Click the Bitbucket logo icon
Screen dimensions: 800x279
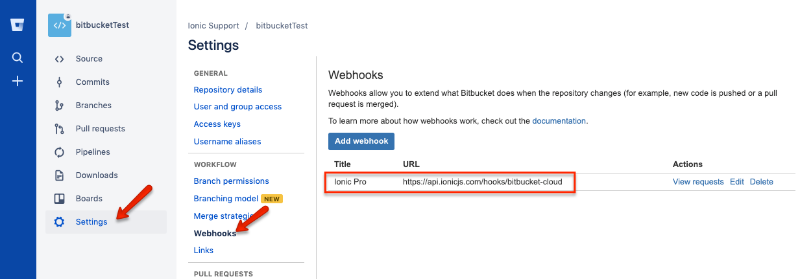click(x=18, y=25)
